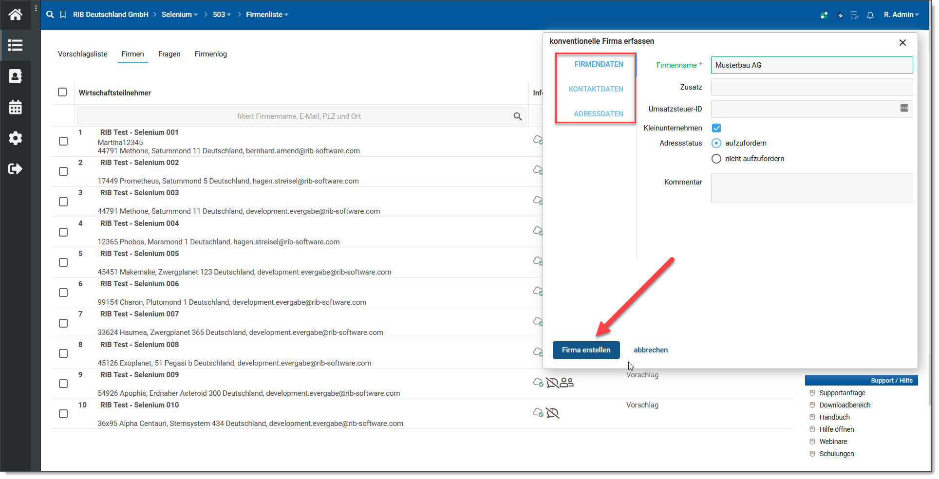
Task: Check the box for RIB Test - Selenium 002
Action: [x=63, y=171]
